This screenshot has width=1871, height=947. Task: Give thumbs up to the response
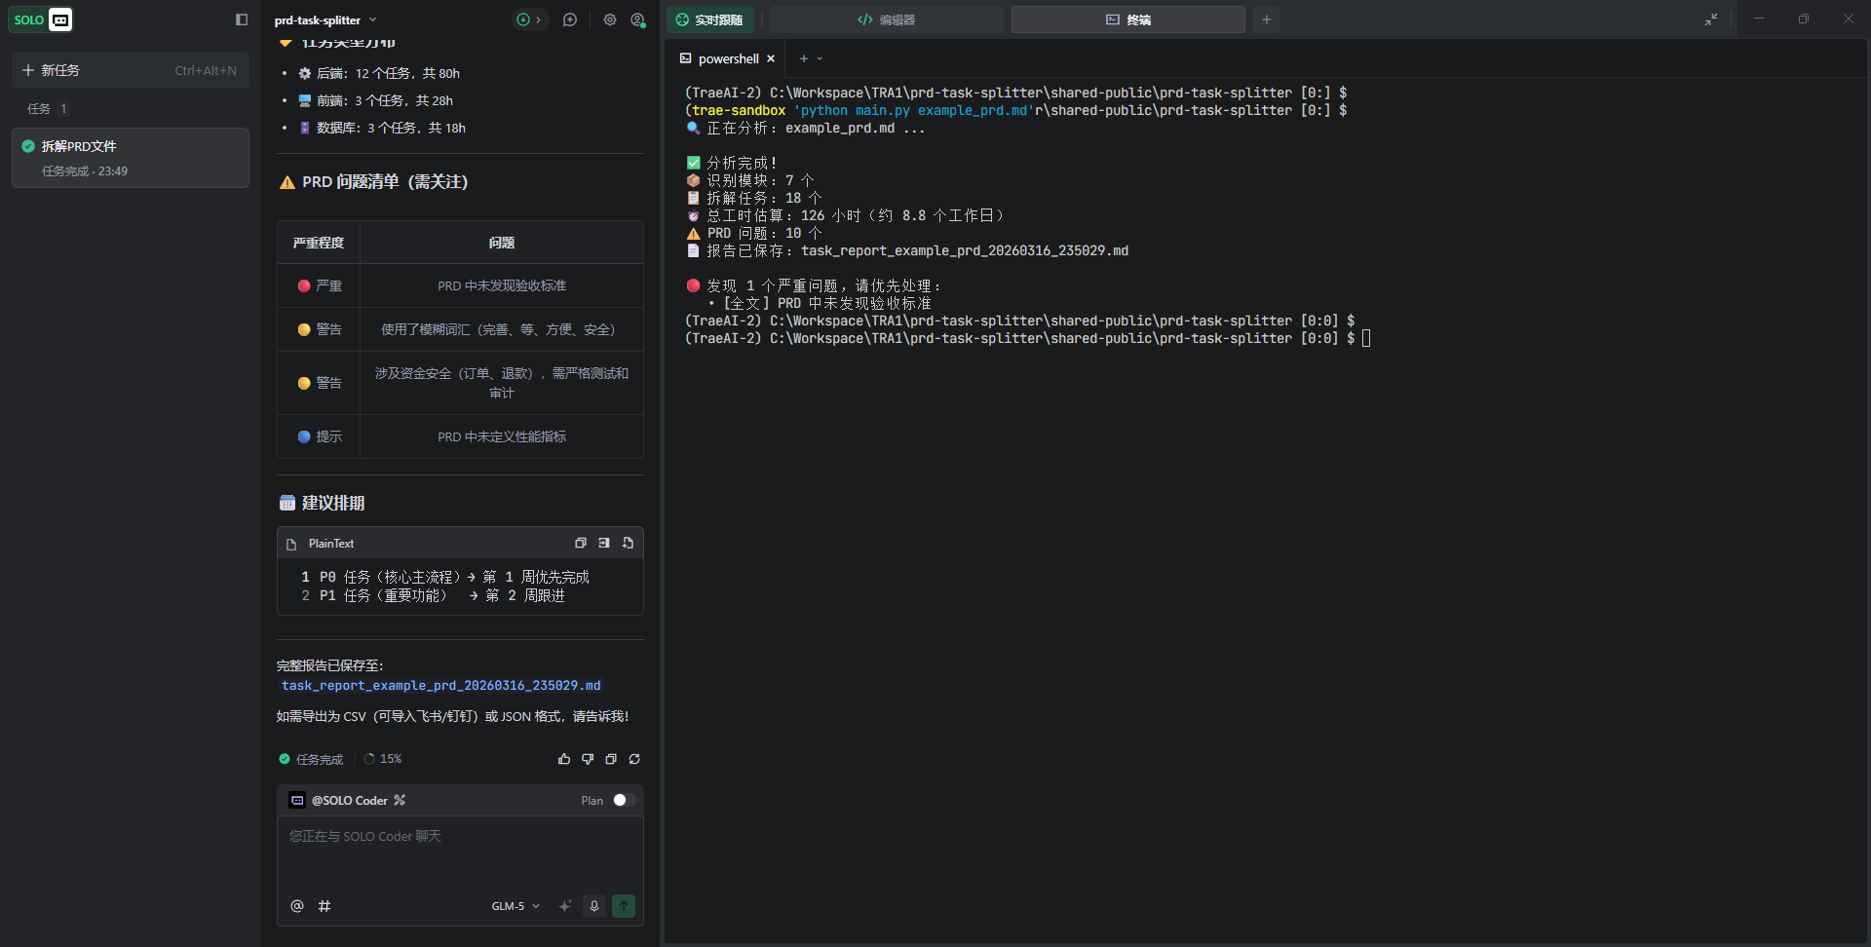click(564, 759)
